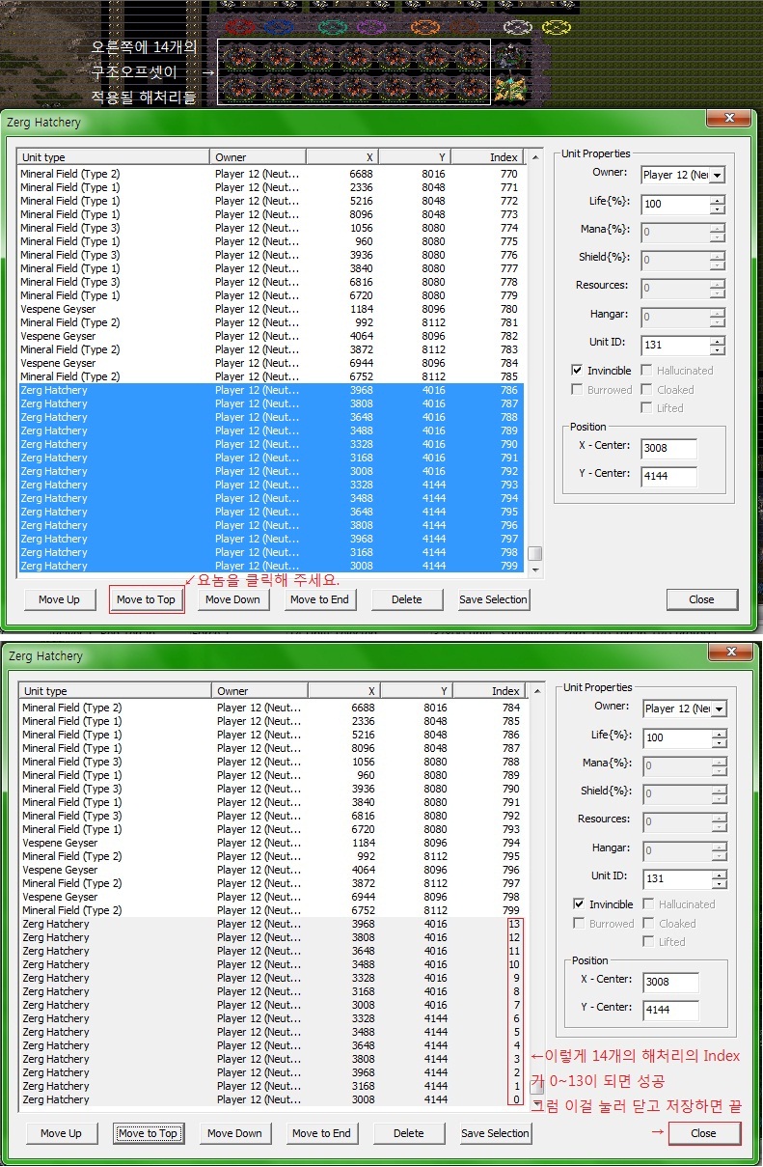The width and height of the screenshot is (763, 1167).
Task: Decrease Unit ID arrow in lower dialog
Action: click(x=719, y=883)
